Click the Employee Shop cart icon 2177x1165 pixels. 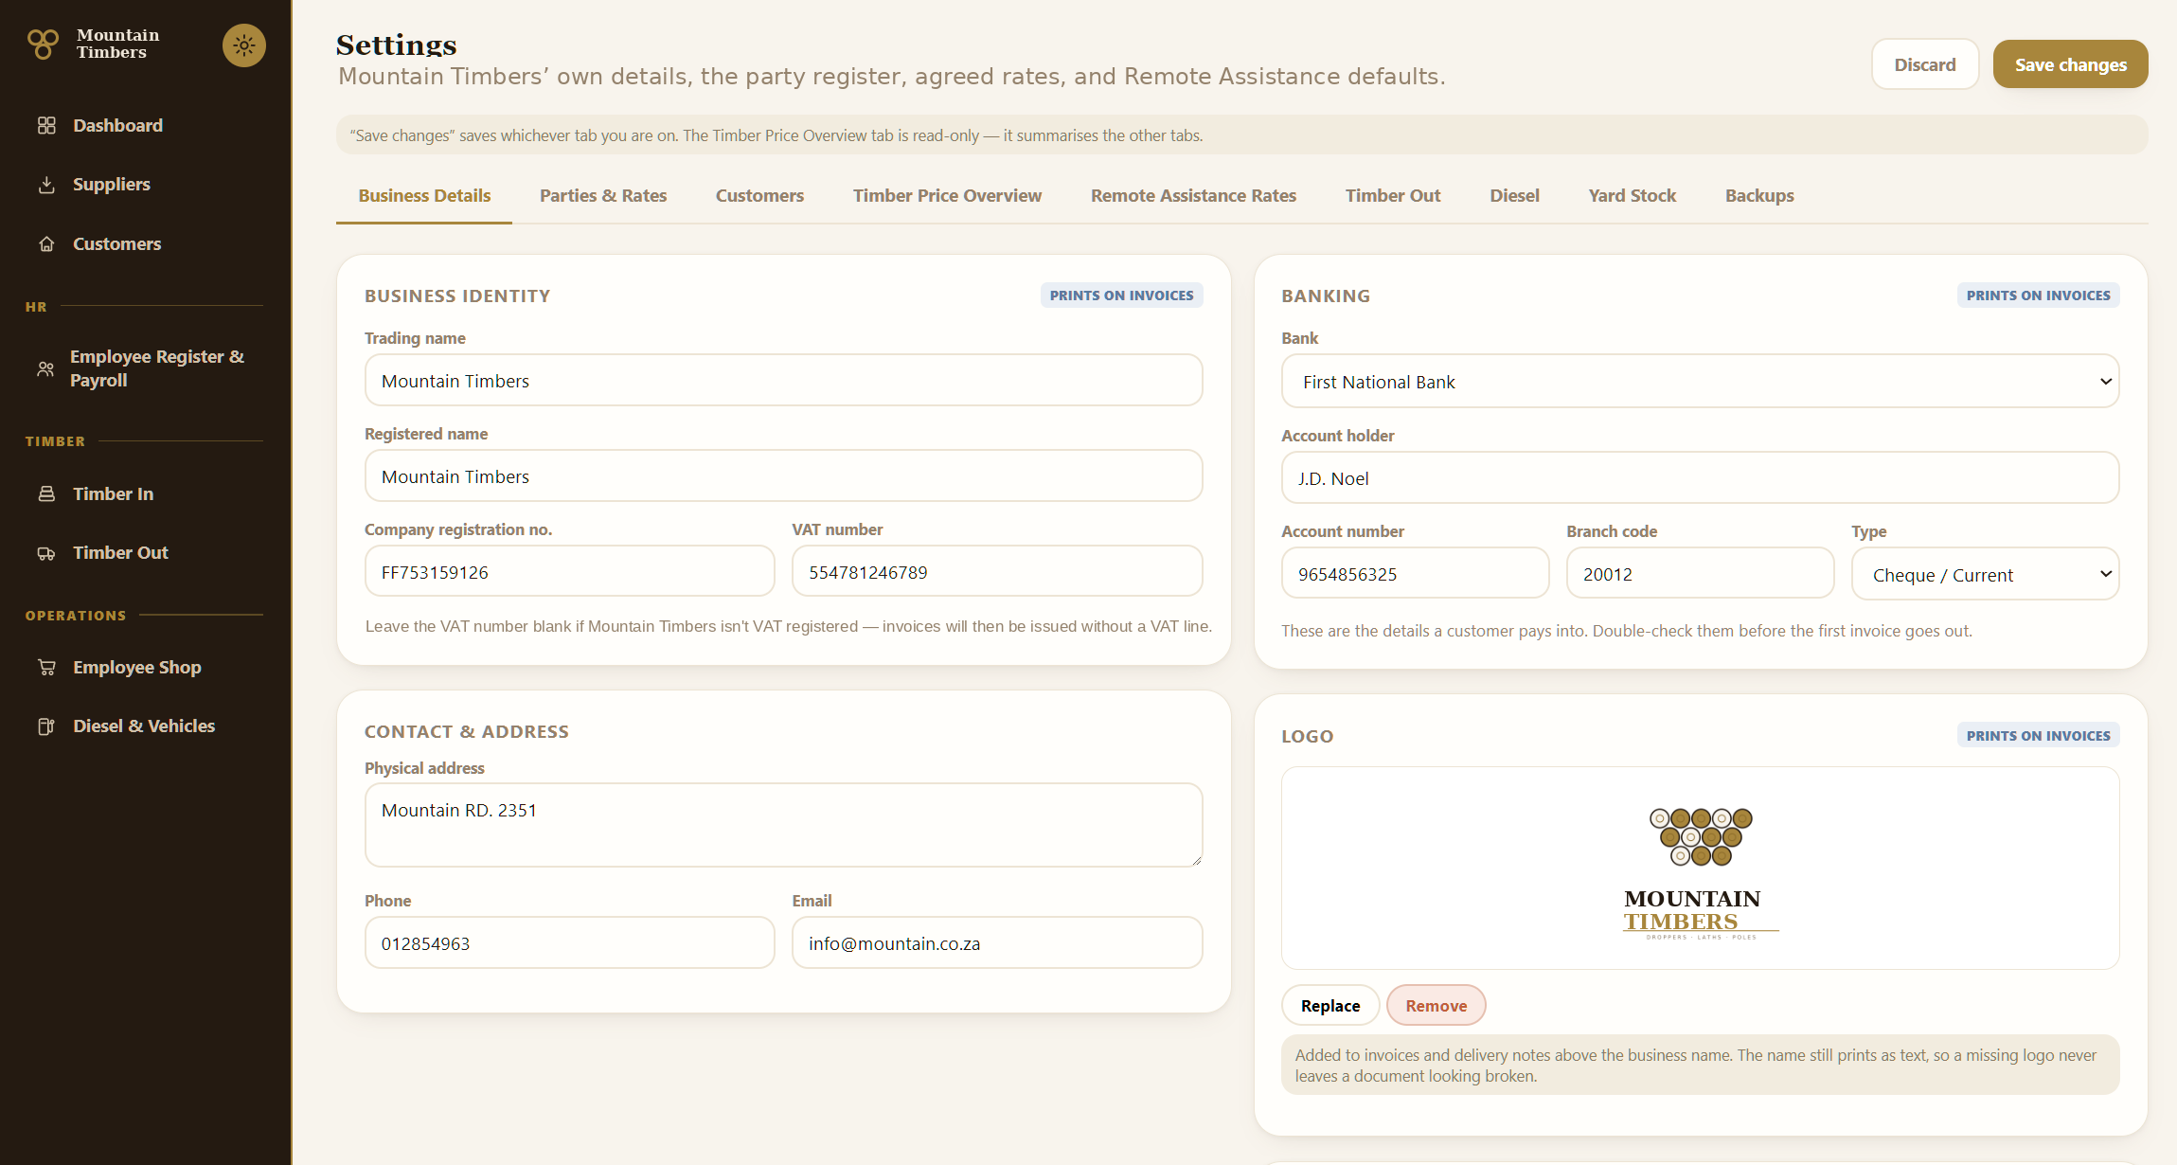pyautogui.click(x=46, y=667)
